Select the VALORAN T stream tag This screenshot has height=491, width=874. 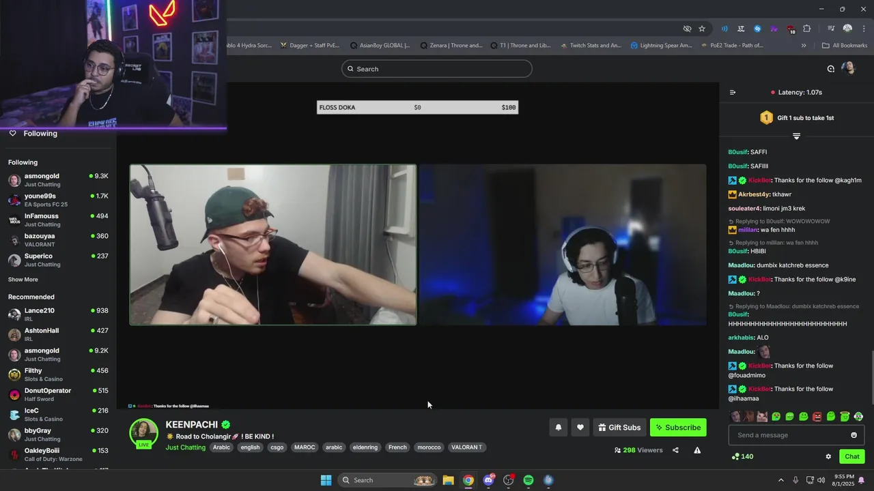(x=466, y=447)
